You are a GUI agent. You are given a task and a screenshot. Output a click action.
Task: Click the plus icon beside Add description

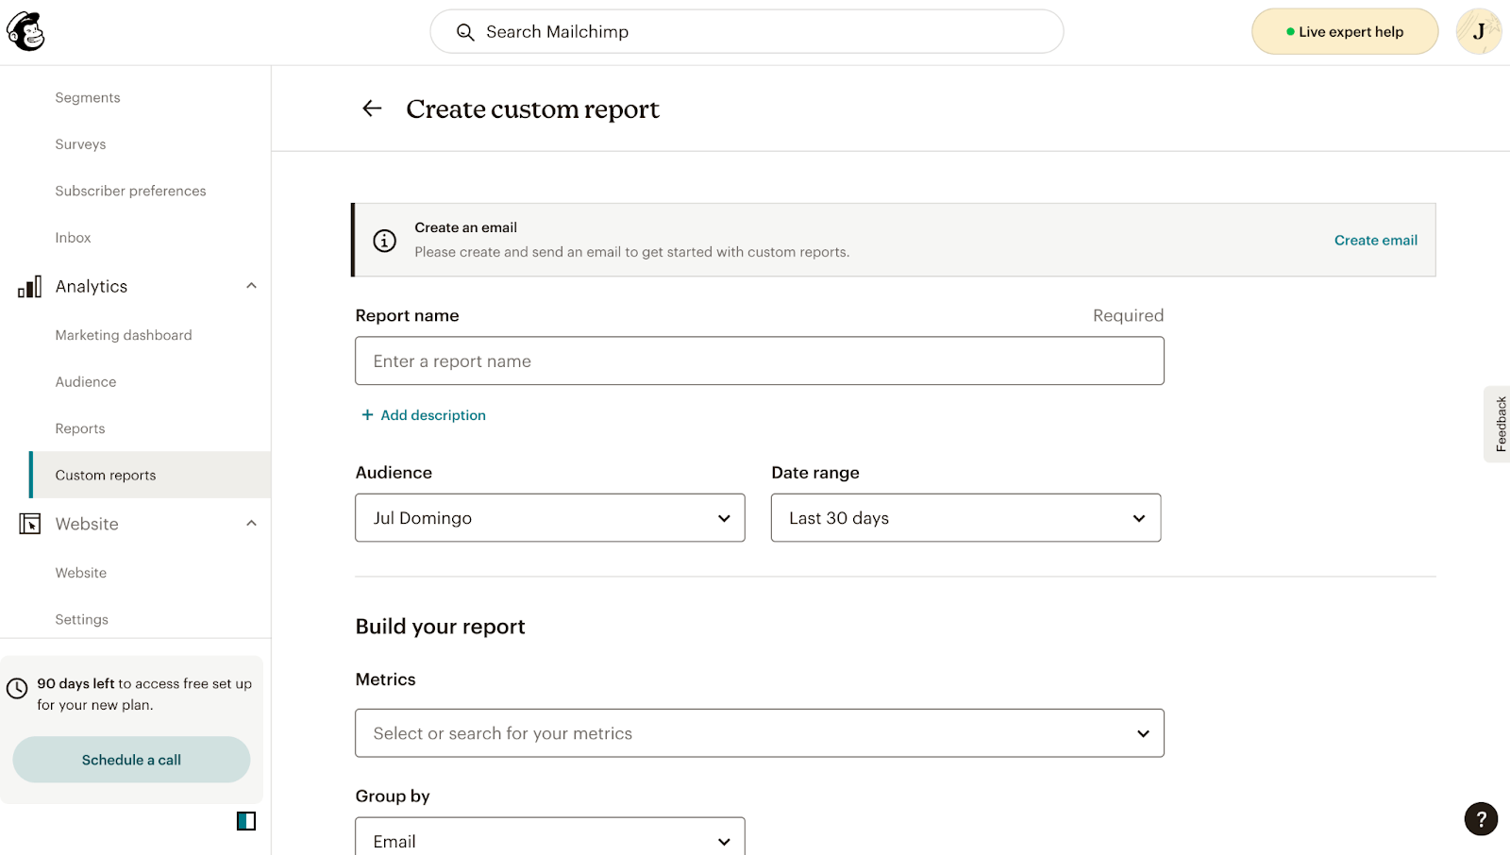point(368,415)
